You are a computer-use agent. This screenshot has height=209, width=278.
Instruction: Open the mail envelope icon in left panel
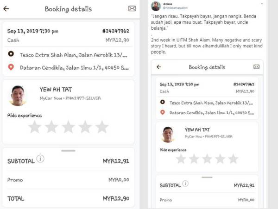(x=132, y=8)
